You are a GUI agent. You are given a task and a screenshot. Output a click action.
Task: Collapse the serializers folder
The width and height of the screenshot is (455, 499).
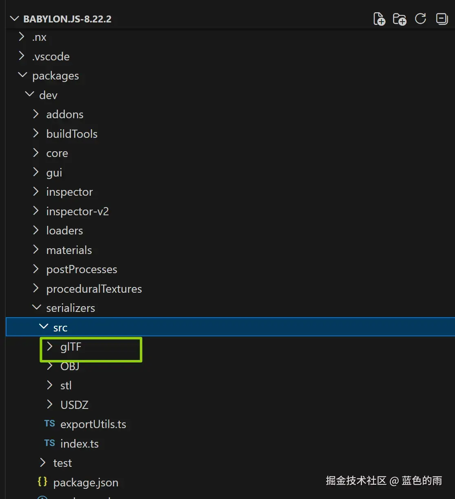click(36, 308)
